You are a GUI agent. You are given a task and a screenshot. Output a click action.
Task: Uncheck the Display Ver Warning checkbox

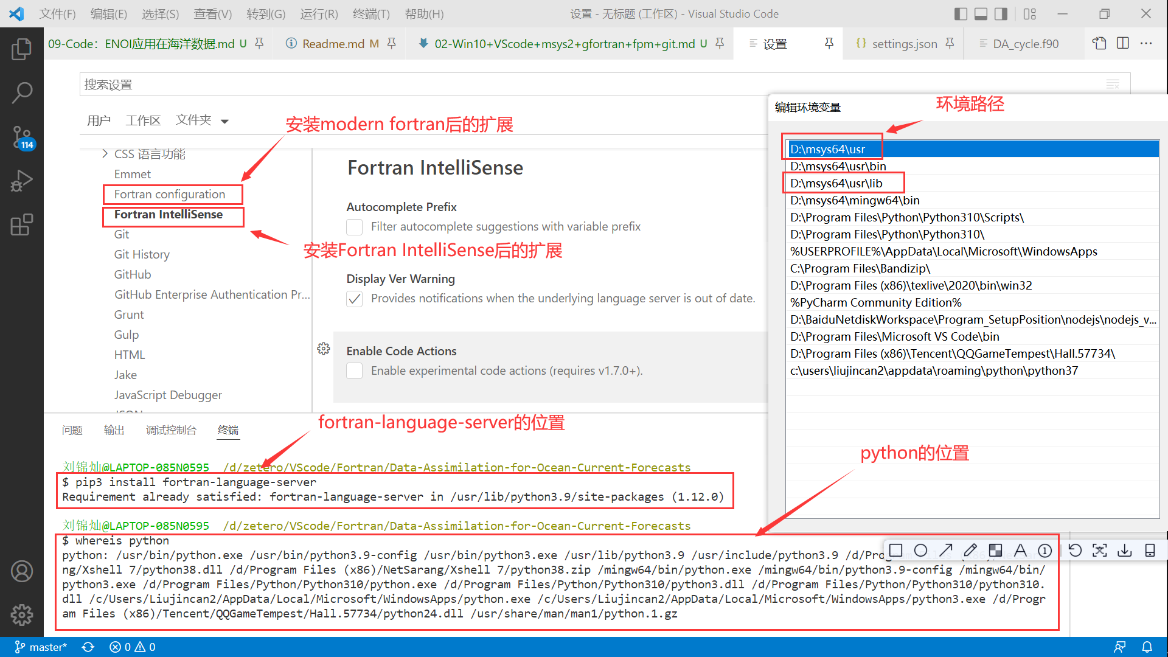point(355,299)
